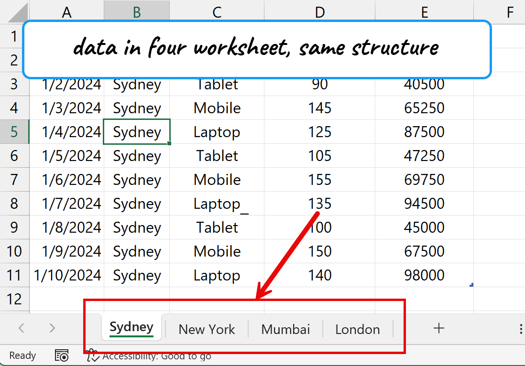Image resolution: width=525 pixels, height=366 pixels.
Task: Select row 9 header
Action: (x=14, y=227)
